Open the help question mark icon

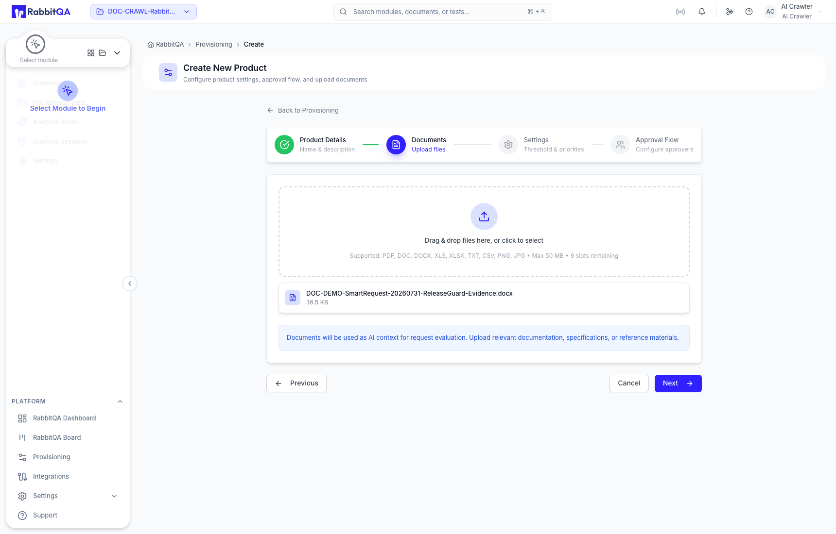pos(749,12)
